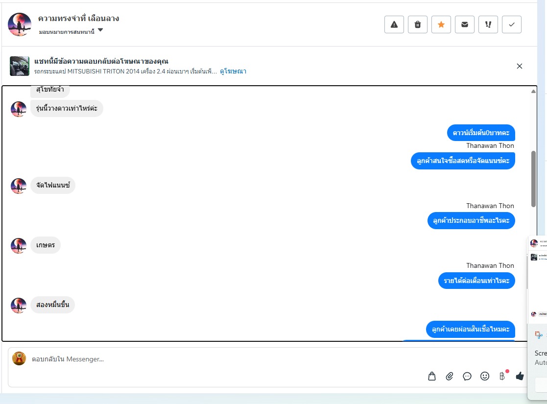Image resolution: width=547 pixels, height=404 pixels.
Task: Select message ดาวน์เริ่มต้น0บาทคะ
Action: 481,133
